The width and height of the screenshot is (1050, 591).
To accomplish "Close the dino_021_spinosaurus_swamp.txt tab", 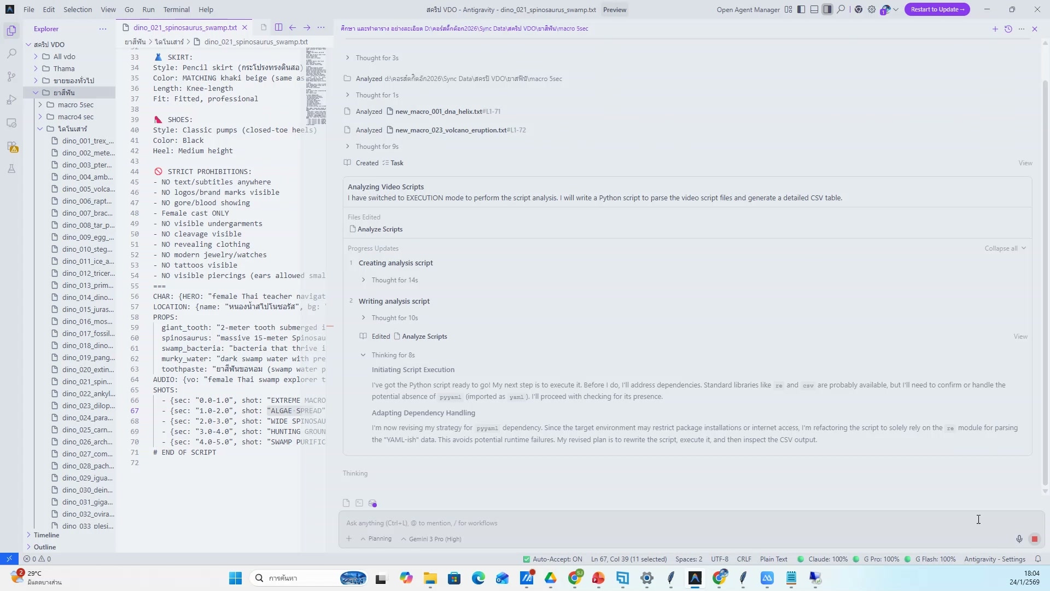I will (x=244, y=27).
